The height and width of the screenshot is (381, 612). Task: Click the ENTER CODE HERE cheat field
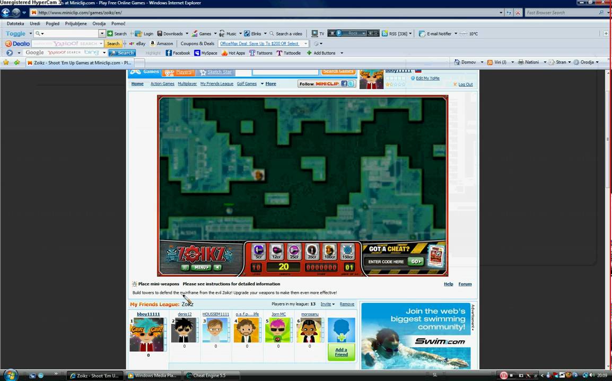click(386, 262)
